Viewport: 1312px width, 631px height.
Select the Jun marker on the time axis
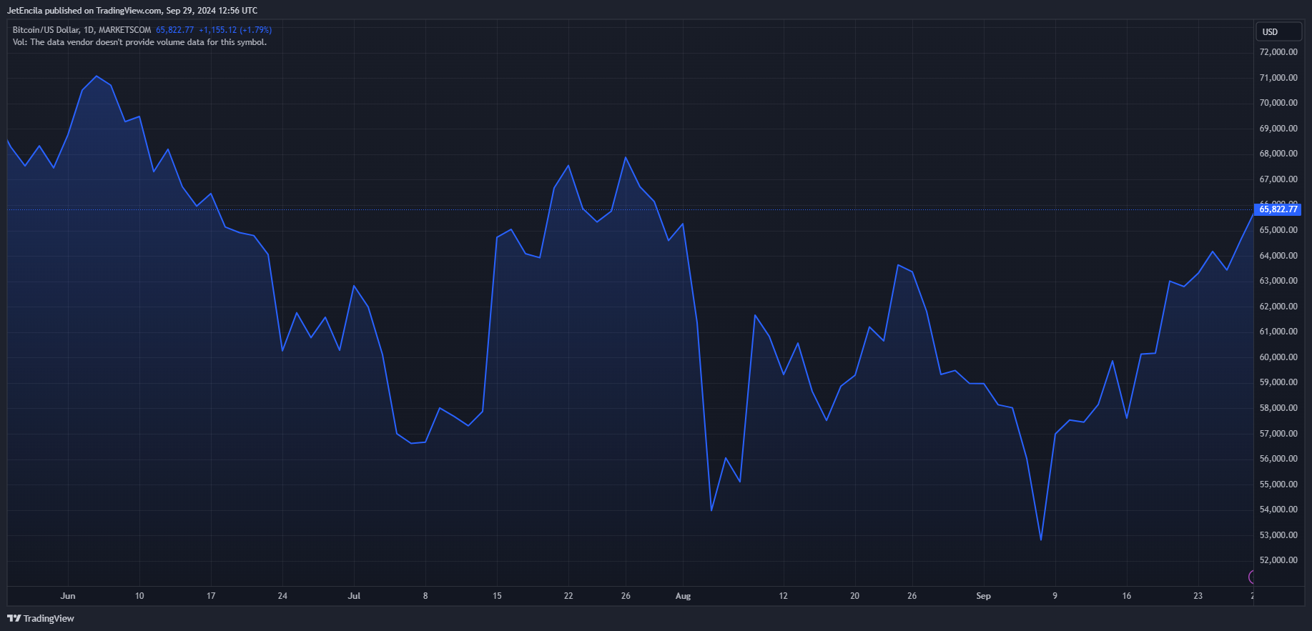coord(68,596)
